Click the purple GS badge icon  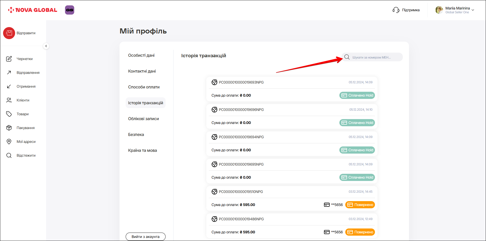pyautogui.click(x=69, y=10)
